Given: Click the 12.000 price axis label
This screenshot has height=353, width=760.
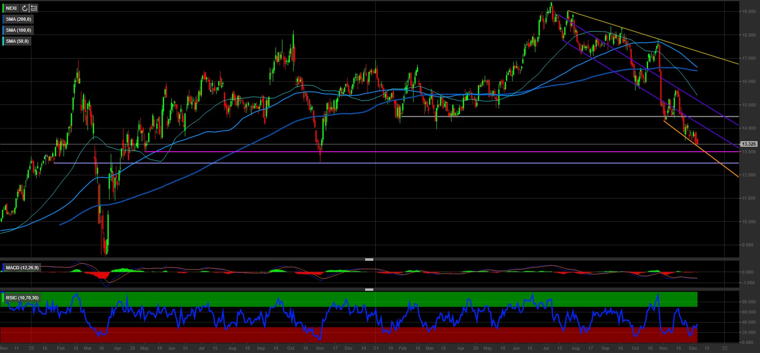Looking at the screenshot, I should tap(749, 175).
